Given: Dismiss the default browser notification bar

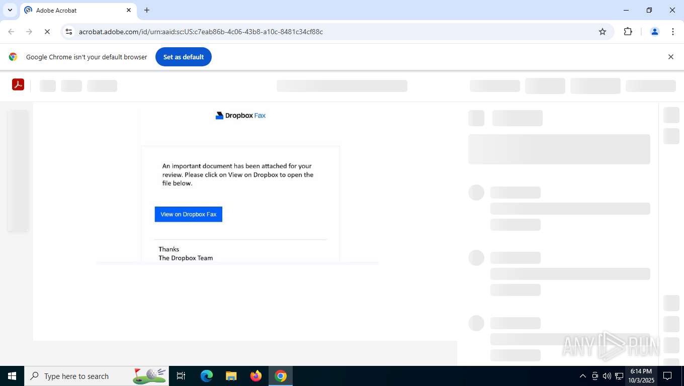Looking at the screenshot, I should click(x=670, y=57).
